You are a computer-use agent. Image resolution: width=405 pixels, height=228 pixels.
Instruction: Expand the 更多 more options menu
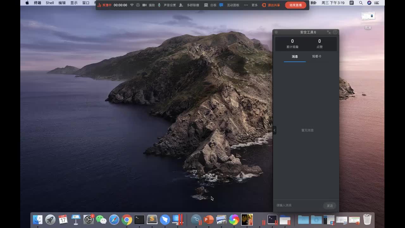254,5
